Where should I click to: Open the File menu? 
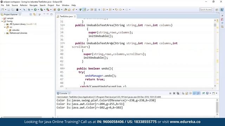tap(2, 5)
